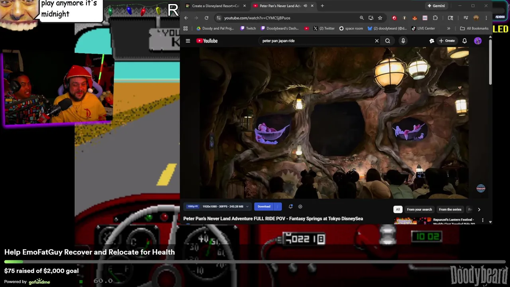Open the space room bookmark

pyautogui.click(x=351, y=28)
